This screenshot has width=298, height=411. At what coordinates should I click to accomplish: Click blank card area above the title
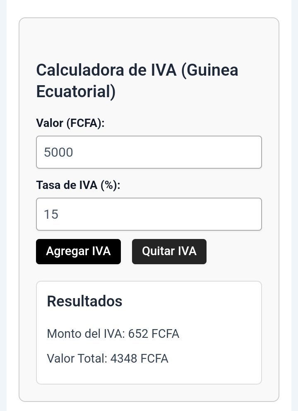[x=149, y=39]
